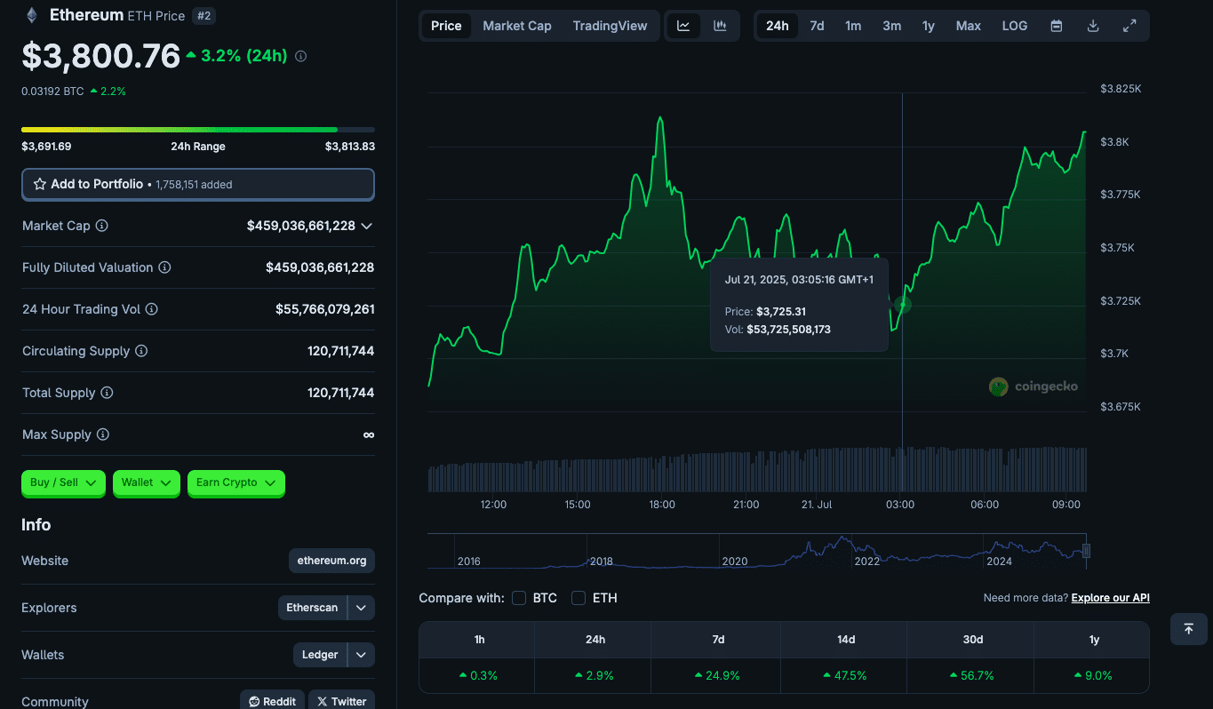Image resolution: width=1213 pixels, height=709 pixels.
Task: Show Fully Diluted Valuation info icon
Action: [x=164, y=267]
